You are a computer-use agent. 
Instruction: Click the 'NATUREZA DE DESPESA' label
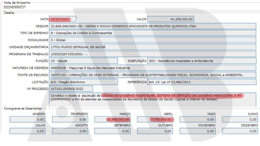30,68
